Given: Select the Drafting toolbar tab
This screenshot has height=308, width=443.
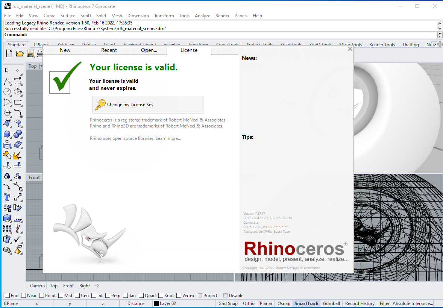Looking at the screenshot, I should pyautogui.click(x=411, y=45).
